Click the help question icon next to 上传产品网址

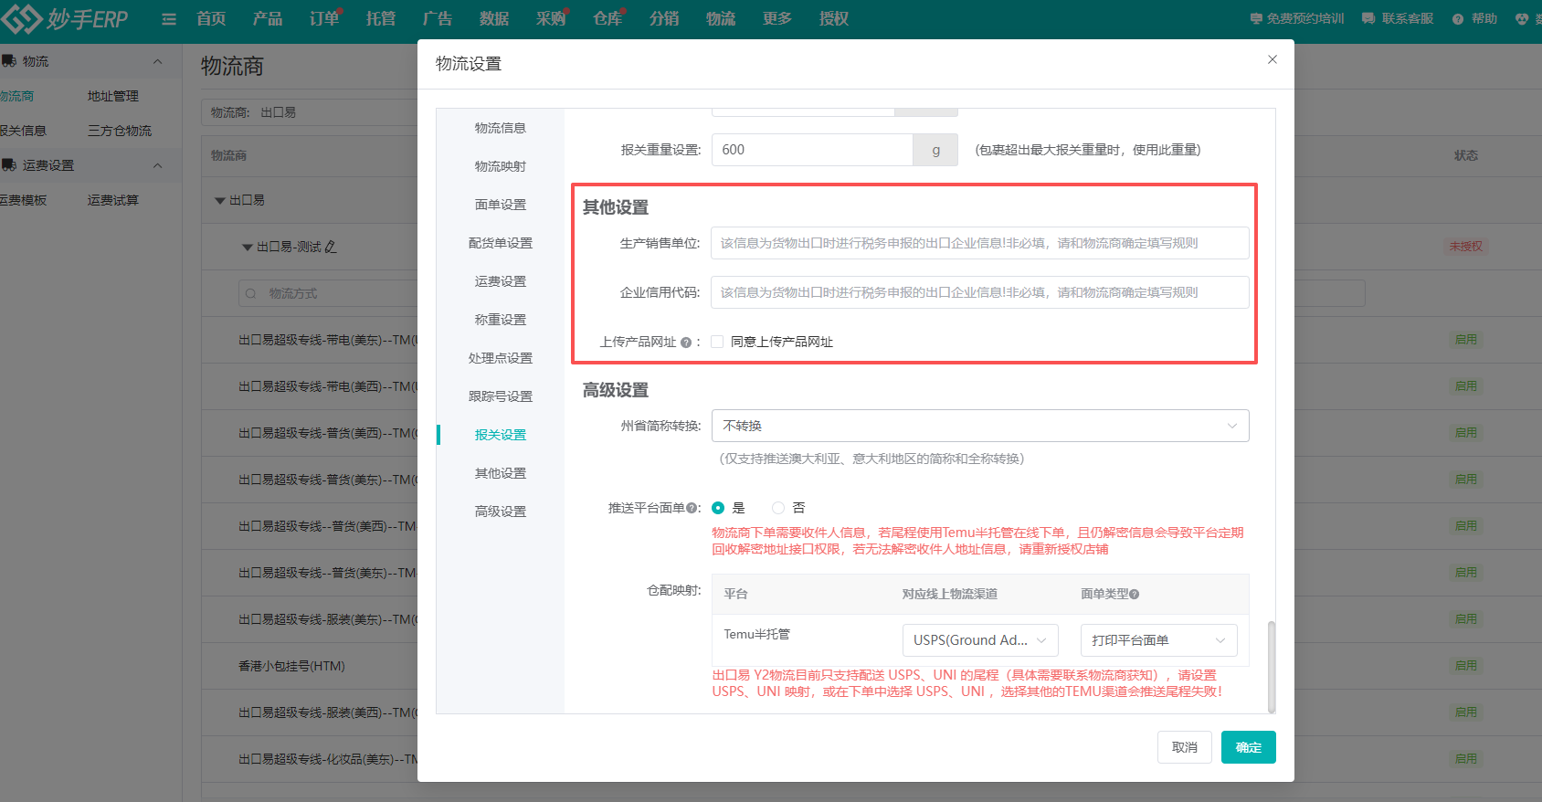[686, 343]
